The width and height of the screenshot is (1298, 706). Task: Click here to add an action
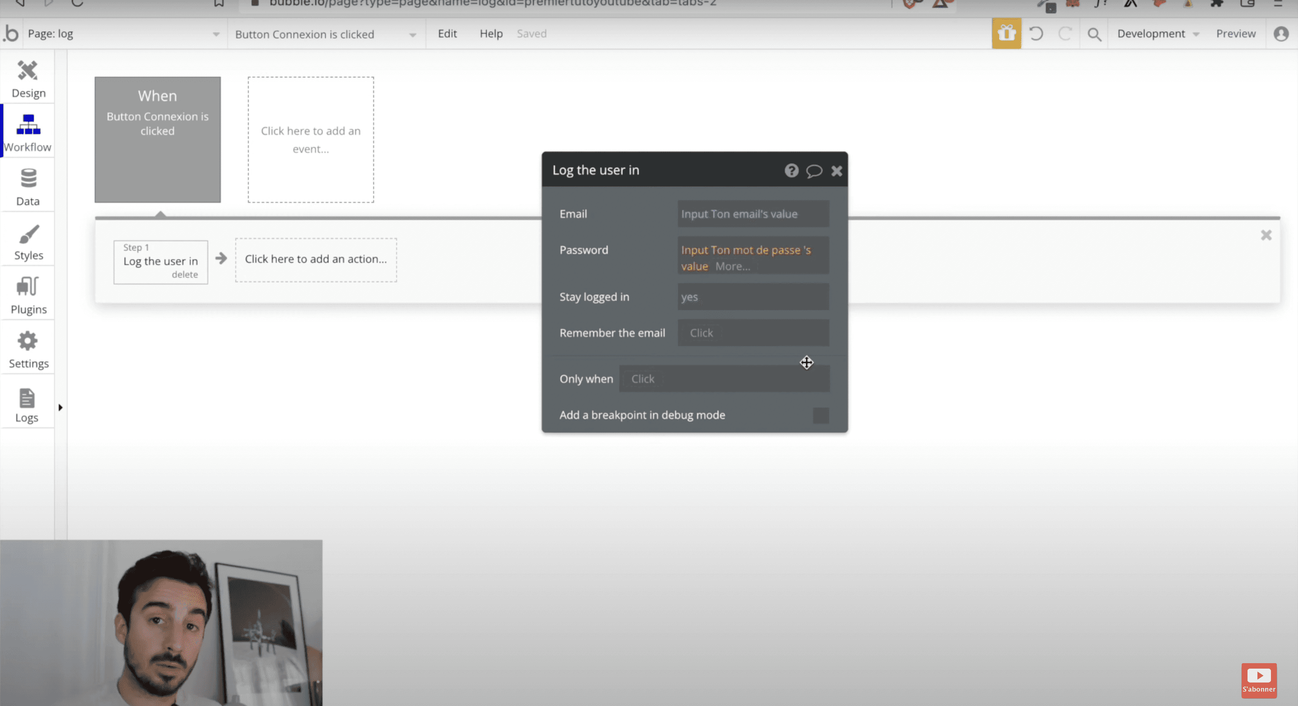(316, 259)
